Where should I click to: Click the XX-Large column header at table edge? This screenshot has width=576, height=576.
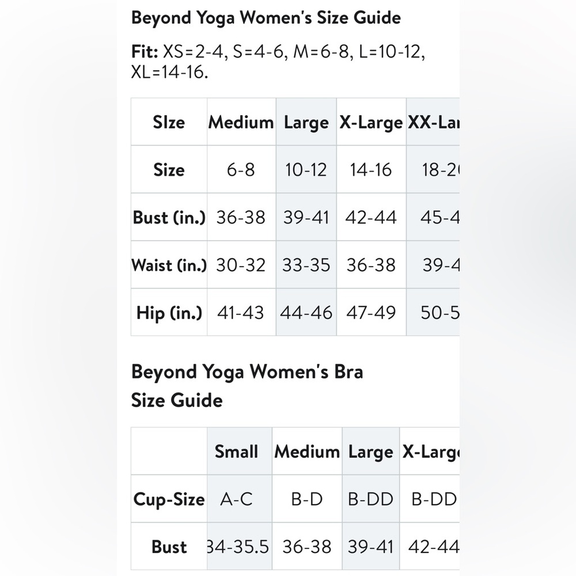(x=433, y=122)
